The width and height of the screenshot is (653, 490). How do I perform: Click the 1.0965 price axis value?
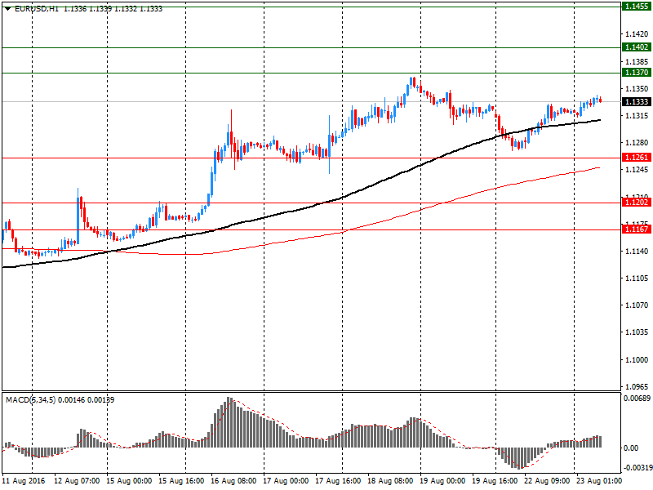637,386
